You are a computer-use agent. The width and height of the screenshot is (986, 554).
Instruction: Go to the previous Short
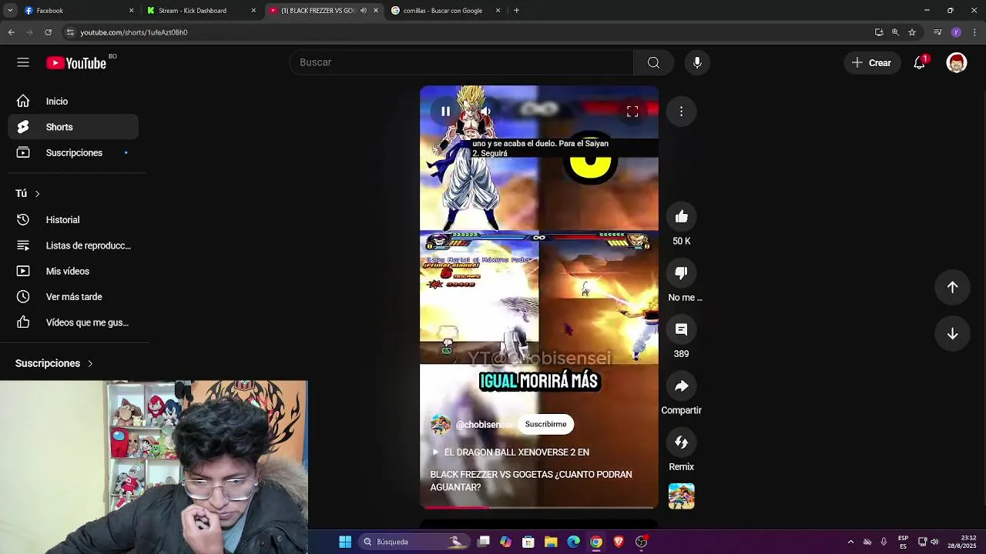pos(953,287)
